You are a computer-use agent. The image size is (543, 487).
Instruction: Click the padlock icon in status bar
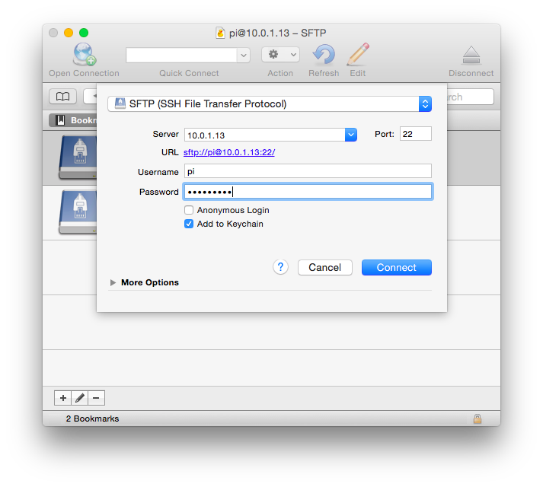coord(478,419)
